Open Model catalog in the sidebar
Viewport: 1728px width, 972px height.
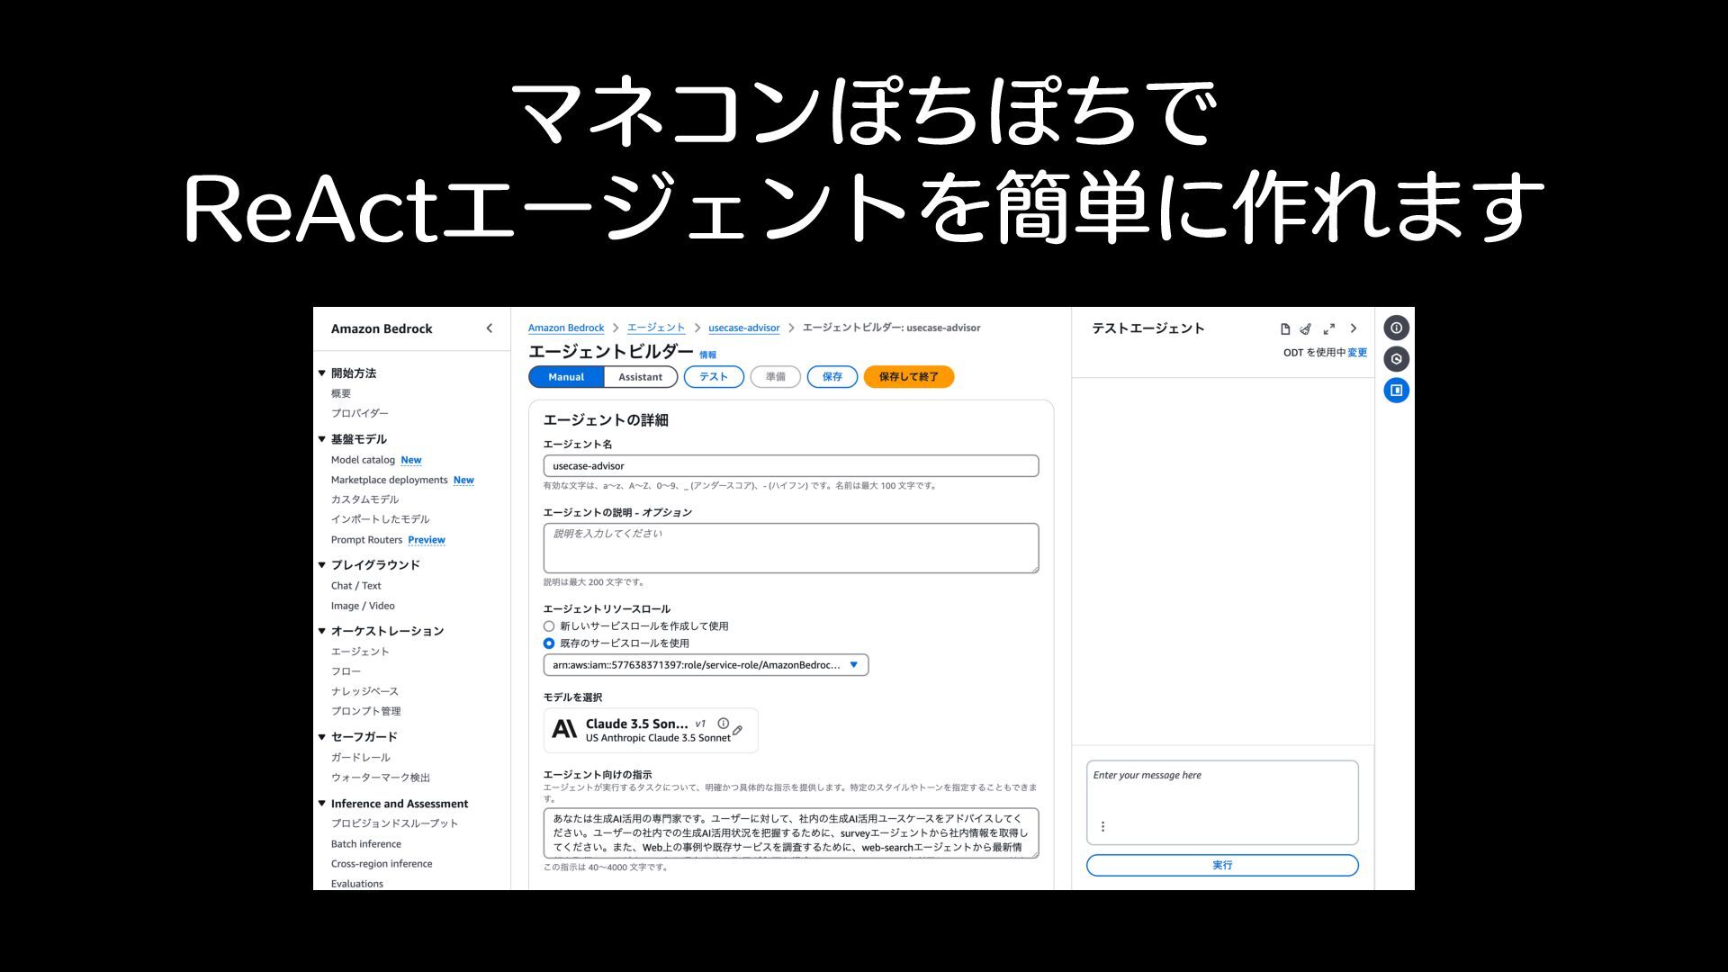coord(363,460)
